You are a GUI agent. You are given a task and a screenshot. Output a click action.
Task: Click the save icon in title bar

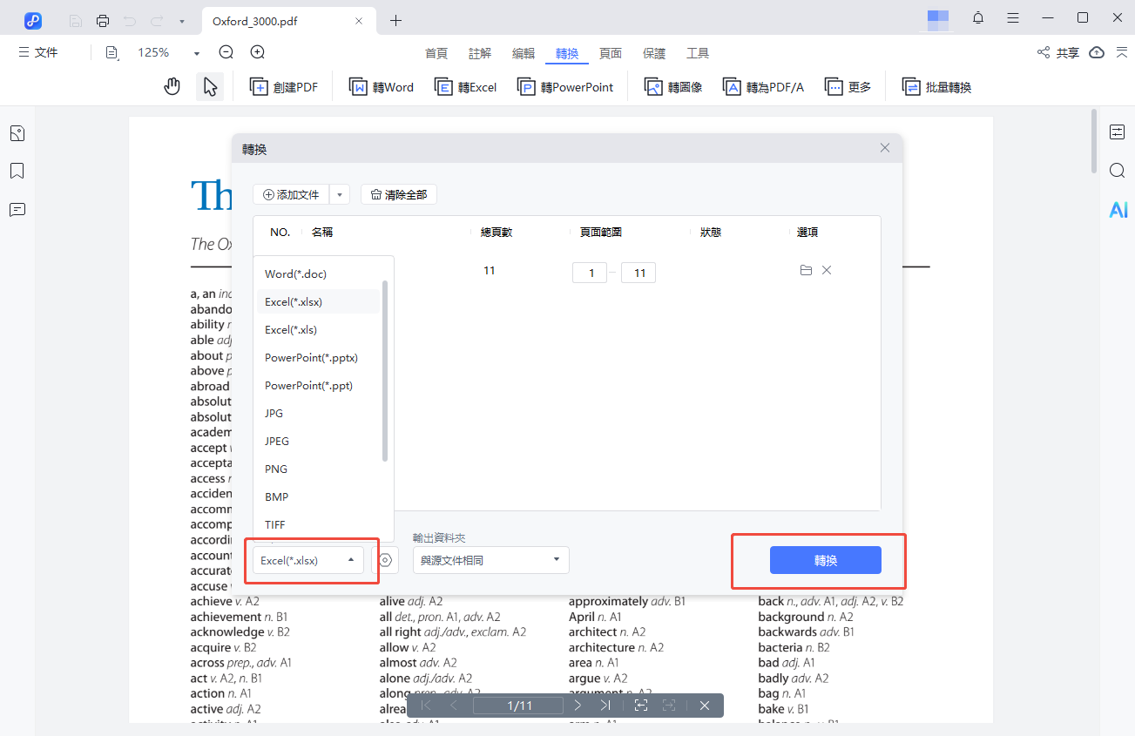coord(76,20)
